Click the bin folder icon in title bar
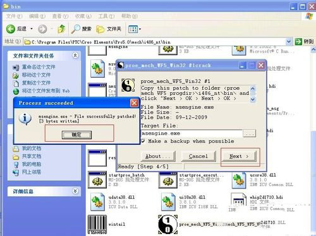 (6, 6)
